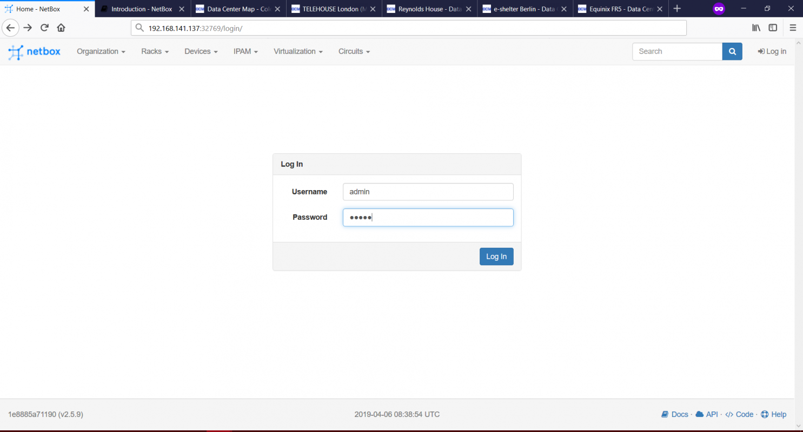Click inside the Username field
This screenshot has width=803, height=432.
(428, 192)
